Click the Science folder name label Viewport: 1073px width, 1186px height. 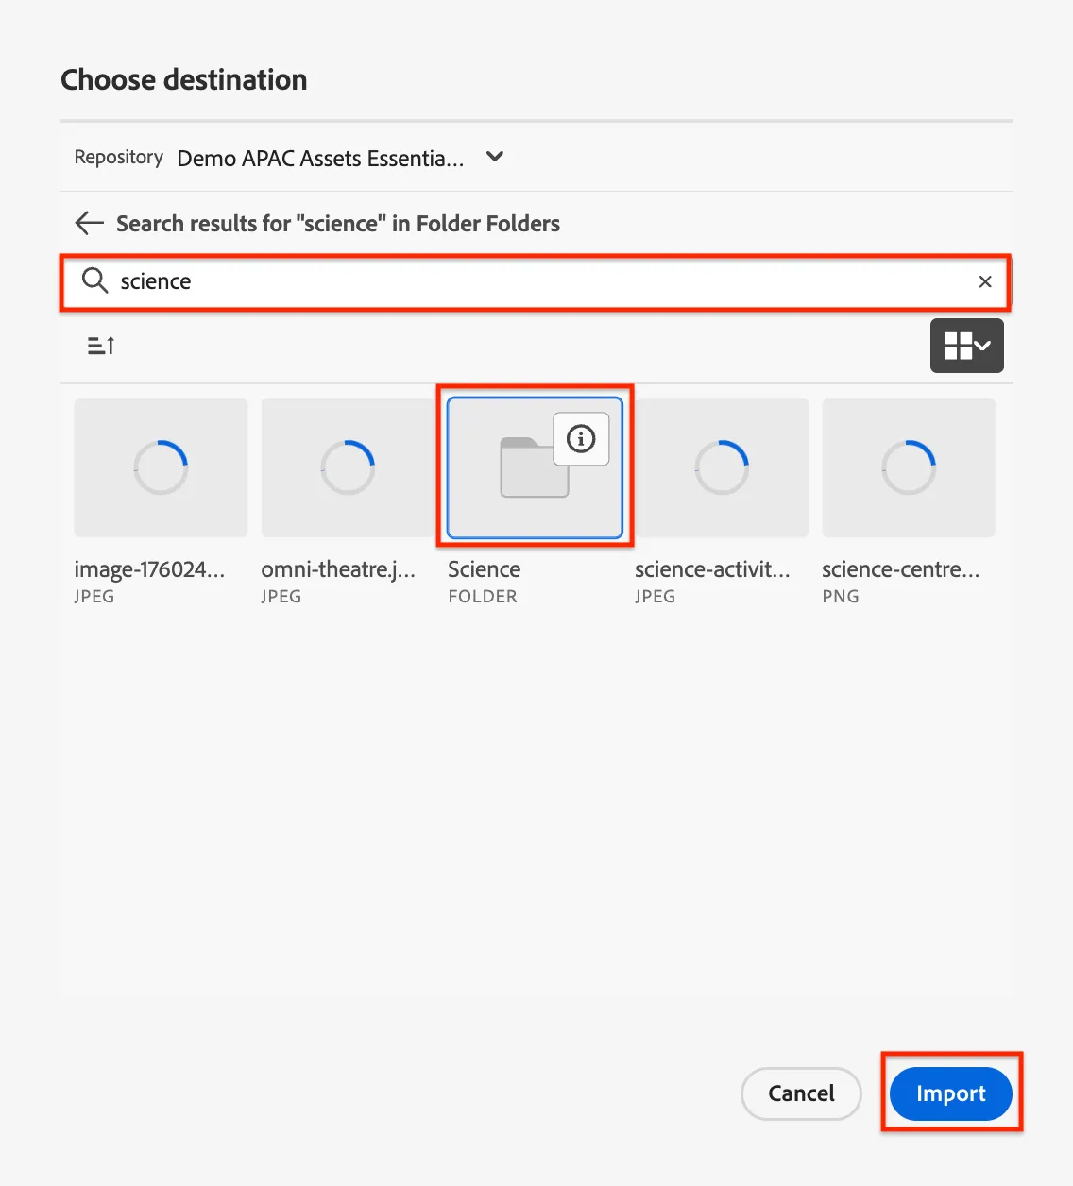(485, 569)
